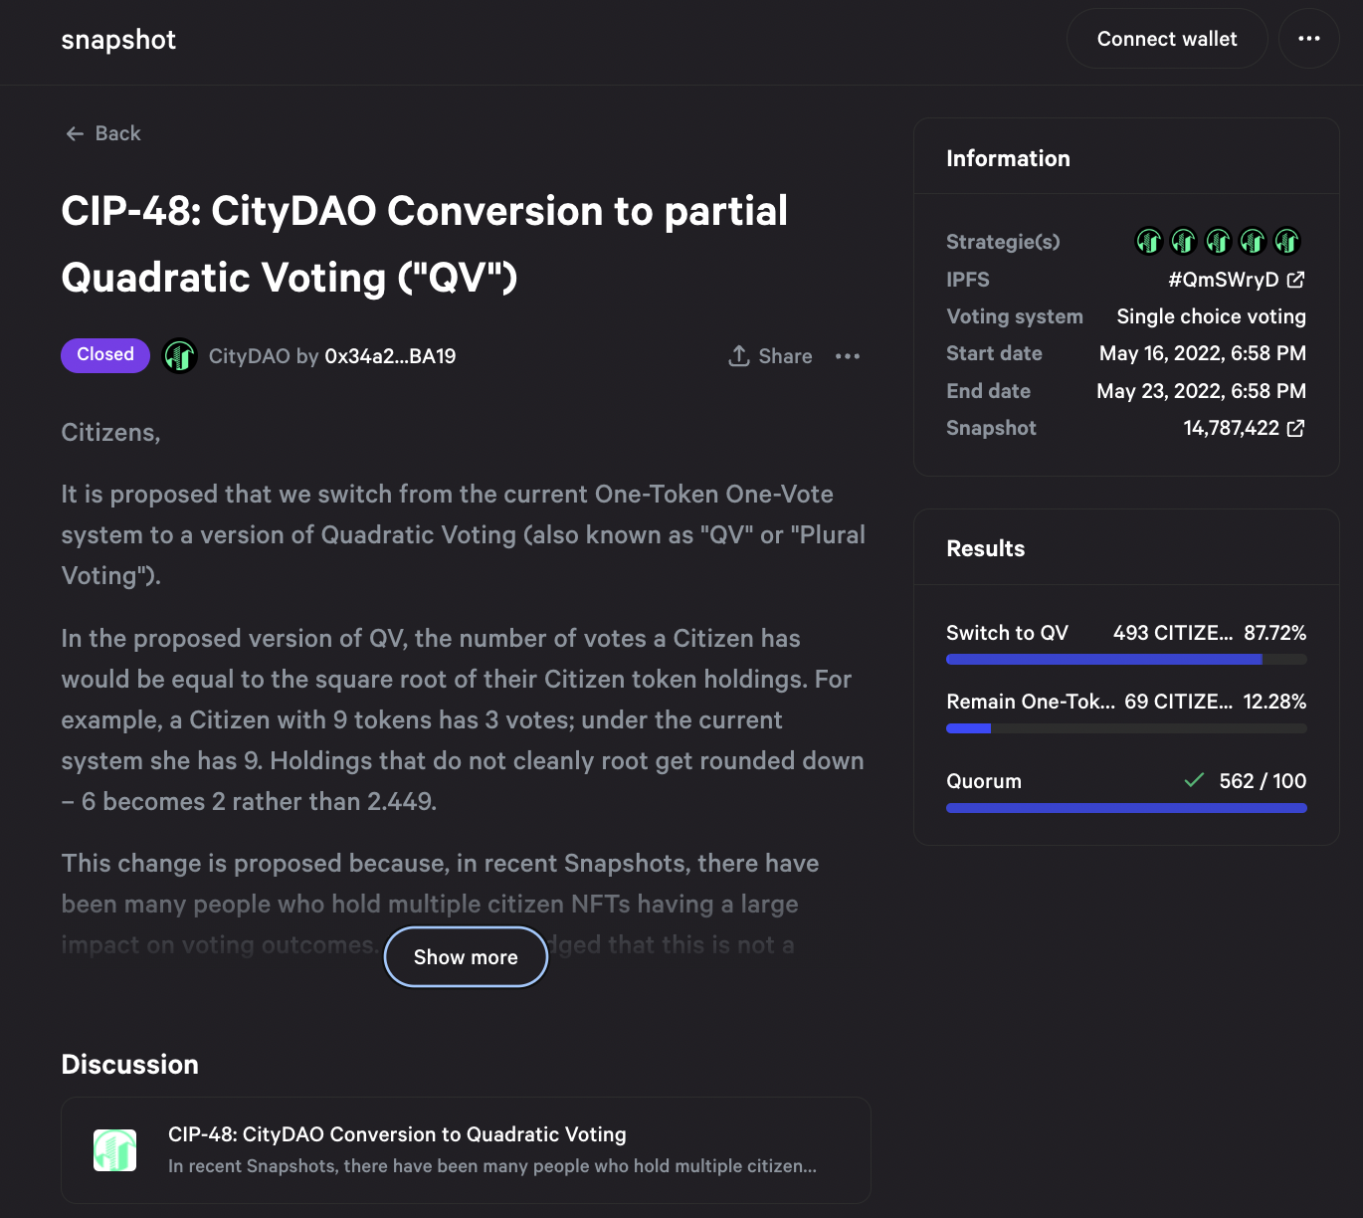1363x1218 pixels.
Task: Click the Quorum progress bar
Action: (1126, 808)
